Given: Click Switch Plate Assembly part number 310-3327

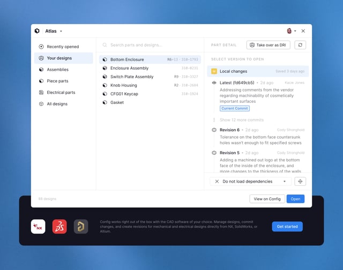Looking at the screenshot, I should point(190,77).
